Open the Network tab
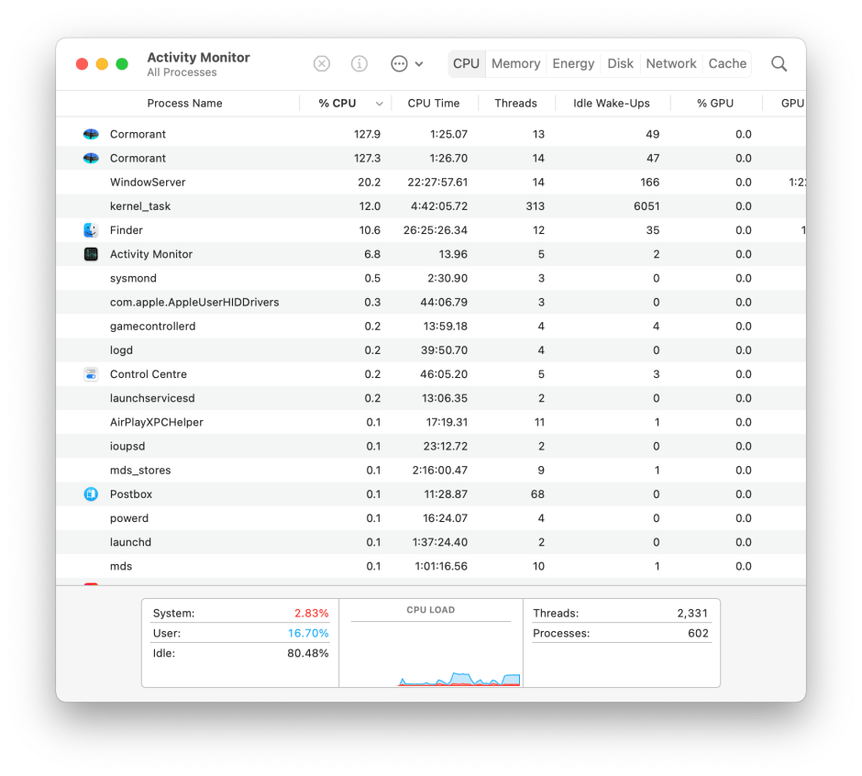The width and height of the screenshot is (862, 776). tap(670, 63)
